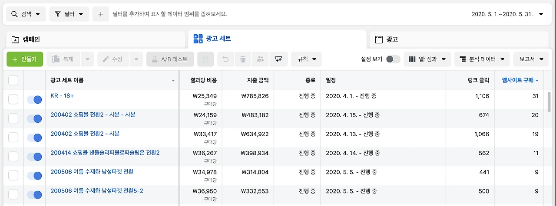
Task: Click the plus add-filter button
Action: click(101, 14)
